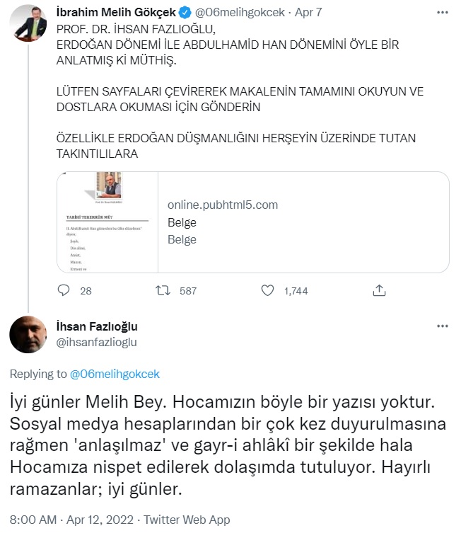This screenshot has width=461, height=538.
Task: Click the 1,744 likes count
Action: tap(296, 290)
